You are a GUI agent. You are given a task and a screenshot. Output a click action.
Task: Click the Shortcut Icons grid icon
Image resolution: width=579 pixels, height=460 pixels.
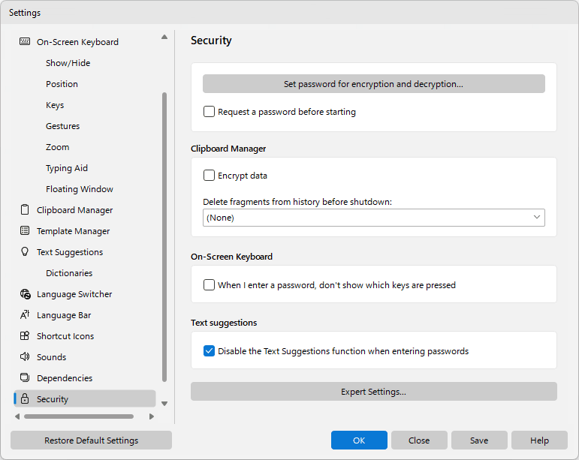tap(25, 336)
